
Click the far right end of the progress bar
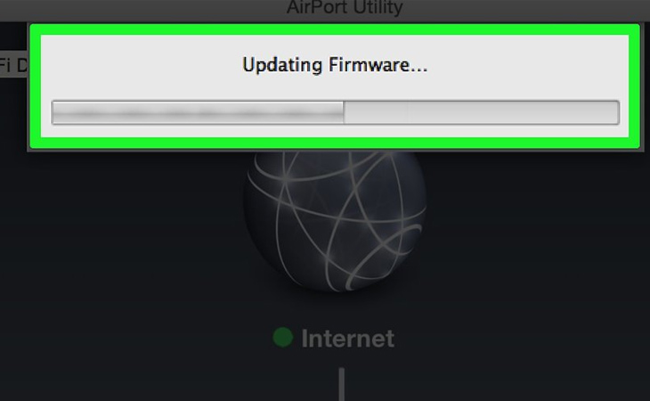616,112
